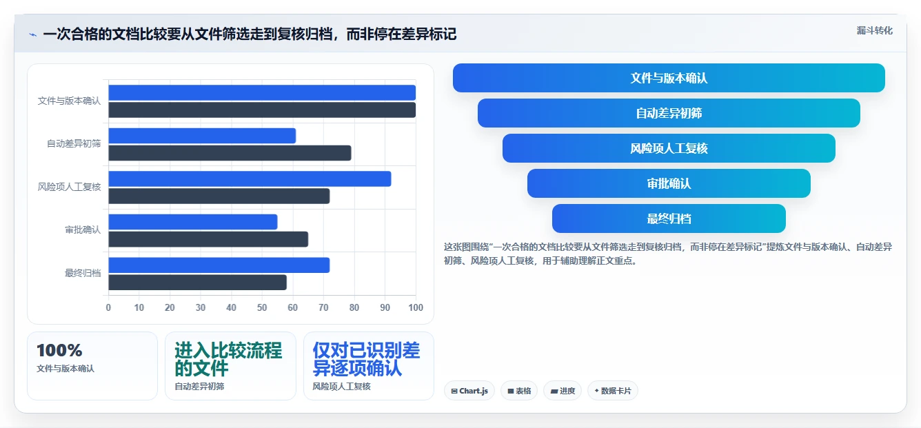Click the descriptive paragraph below the funnel
The image size is (921, 428).
tap(668, 254)
